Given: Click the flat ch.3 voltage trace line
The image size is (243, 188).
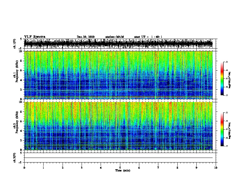Looking at the screenshot, I should (118, 158).
